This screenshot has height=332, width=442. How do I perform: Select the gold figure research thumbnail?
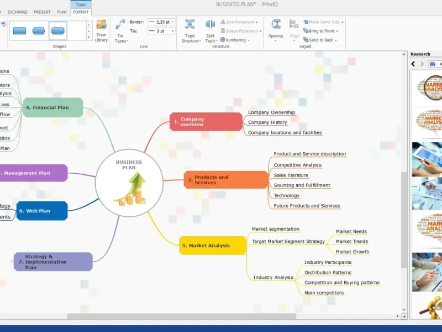432,308
